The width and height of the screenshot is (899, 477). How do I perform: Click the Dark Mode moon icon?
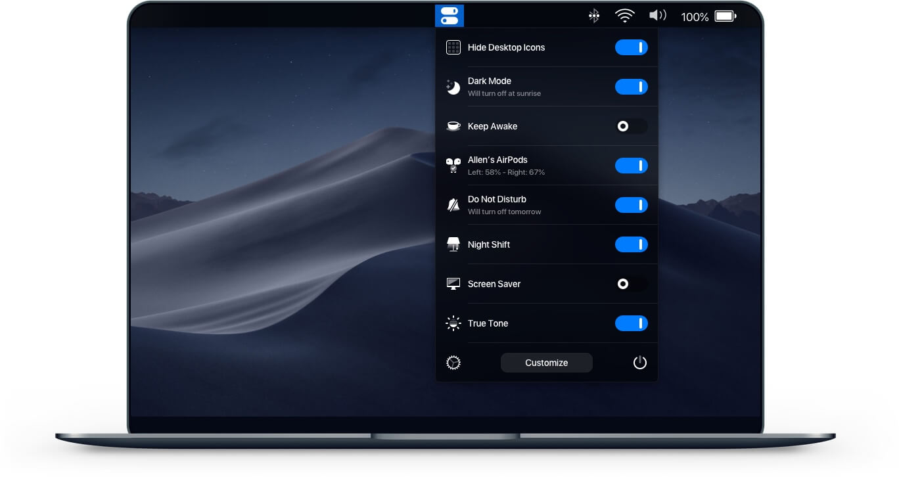pyautogui.click(x=453, y=86)
